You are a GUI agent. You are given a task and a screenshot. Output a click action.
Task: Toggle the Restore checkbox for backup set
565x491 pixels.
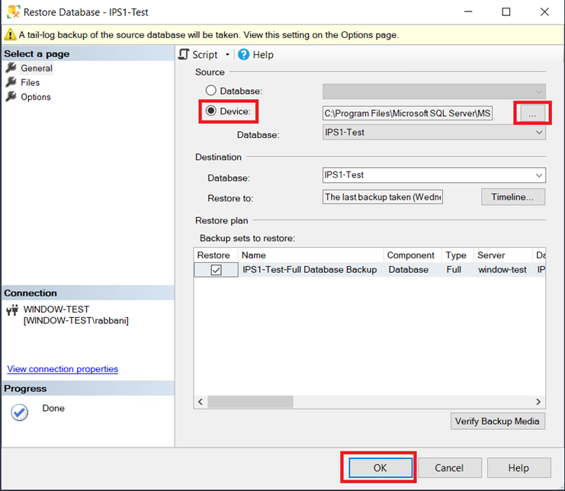pos(216,270)
